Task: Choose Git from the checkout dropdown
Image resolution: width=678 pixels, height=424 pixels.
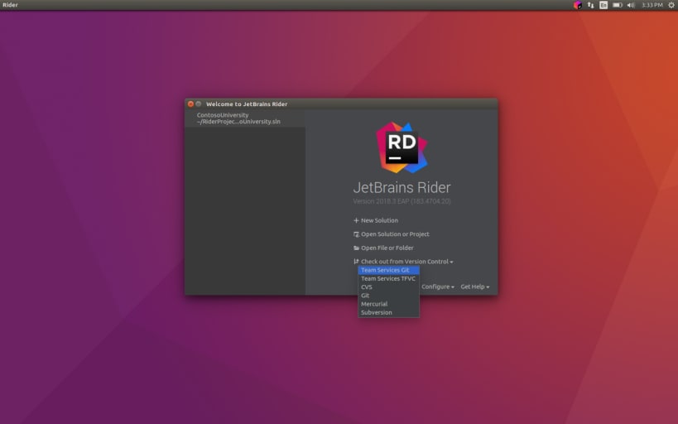Action: (389, 296)
